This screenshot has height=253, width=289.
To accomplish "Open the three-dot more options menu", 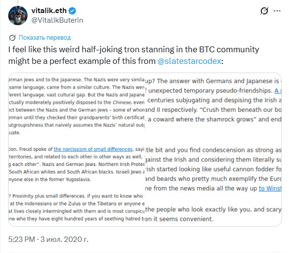I will click(277, 11).
